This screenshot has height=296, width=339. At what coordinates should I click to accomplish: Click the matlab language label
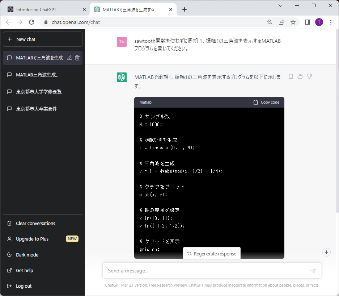145,102
